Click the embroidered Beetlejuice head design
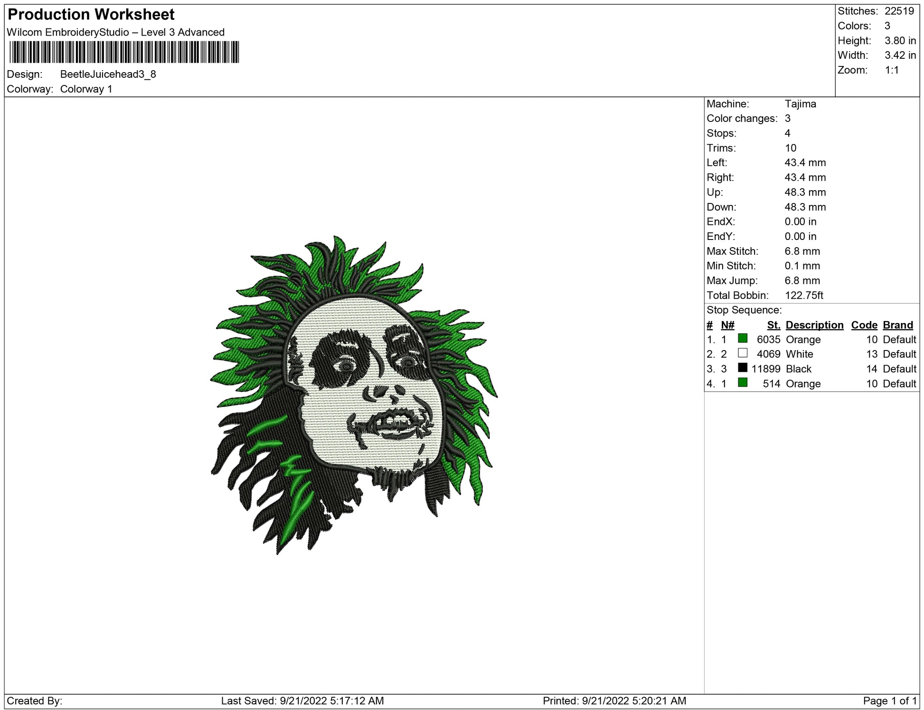924x710 pixels. pos(354,395)
